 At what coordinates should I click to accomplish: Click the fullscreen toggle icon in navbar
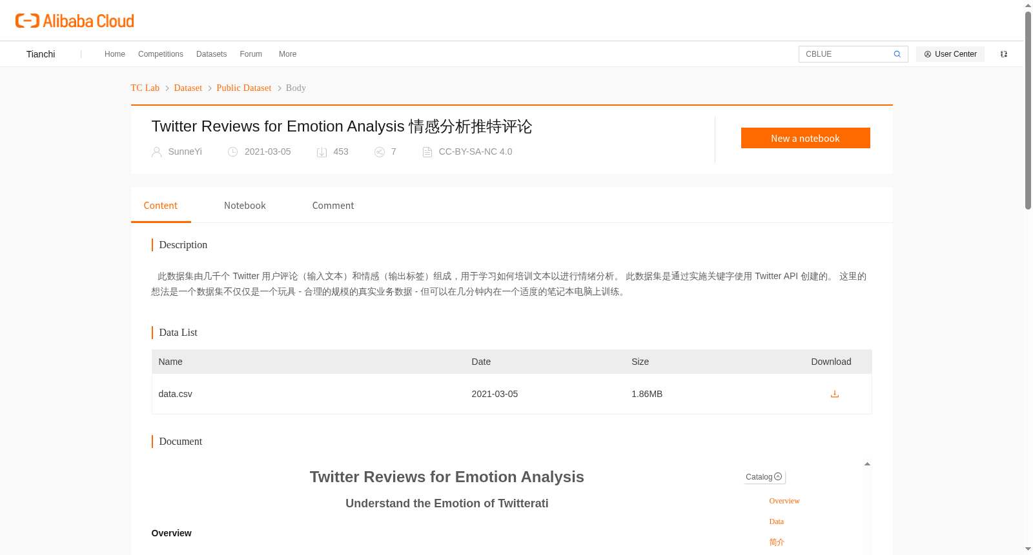click(x=1004, y=54)
